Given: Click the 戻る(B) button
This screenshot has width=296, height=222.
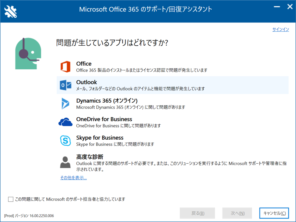Looking at the screenshot, I should 197,213.
